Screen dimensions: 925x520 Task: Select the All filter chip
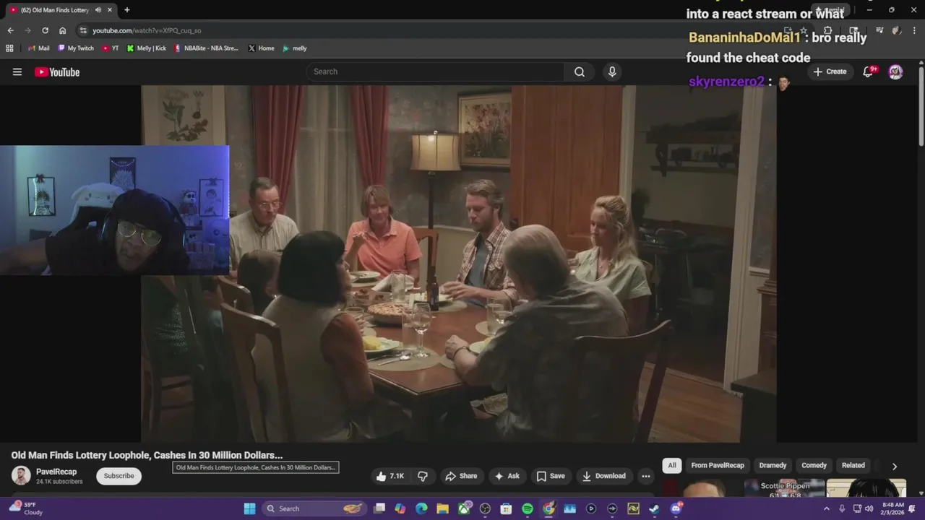[672, 466]
